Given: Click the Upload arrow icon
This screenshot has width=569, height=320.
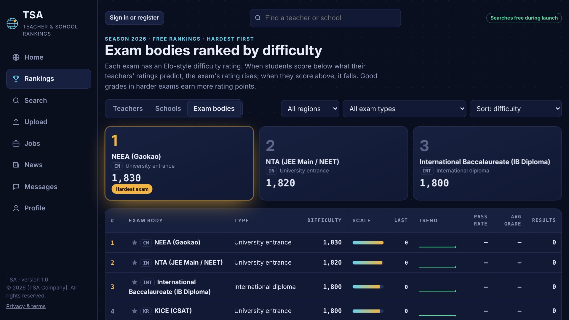Looking at the screenshot, I should [x=16, y=122].
